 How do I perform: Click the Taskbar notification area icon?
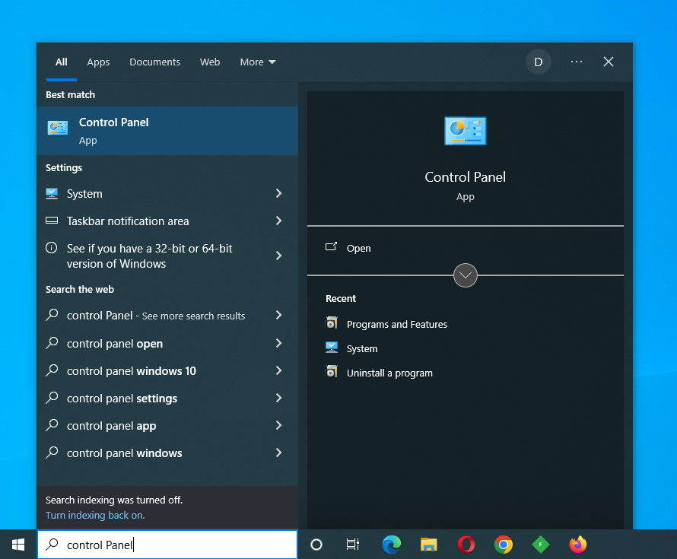coord(52,221)
